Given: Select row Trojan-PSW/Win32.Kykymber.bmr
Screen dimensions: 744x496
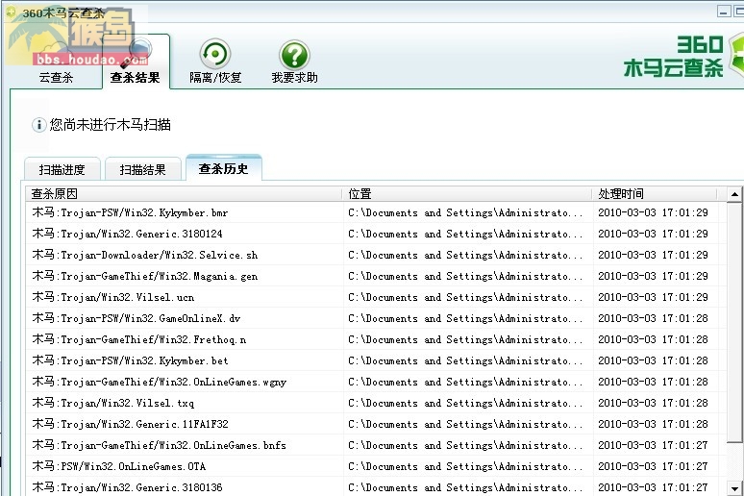Looking at the screenshot, I should click(376, 212).
